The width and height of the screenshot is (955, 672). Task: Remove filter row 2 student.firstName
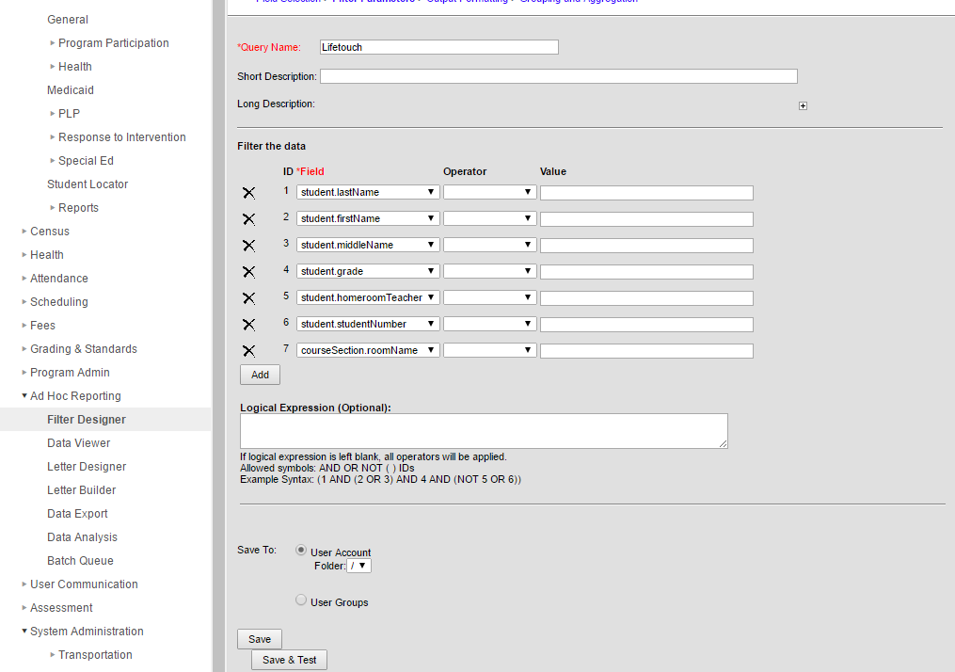pyautogui.click(x=248, y=218)
